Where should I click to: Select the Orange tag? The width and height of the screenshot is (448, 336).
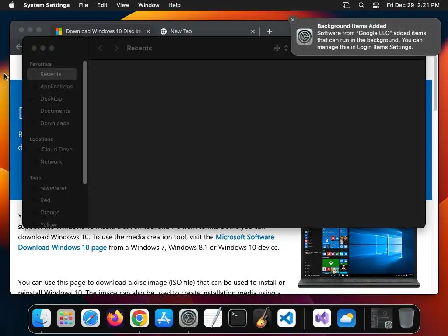click(52, 213)
